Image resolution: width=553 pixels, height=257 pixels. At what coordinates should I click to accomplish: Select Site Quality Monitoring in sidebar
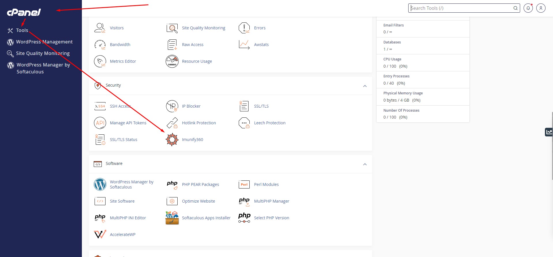pyautogui.click(x=43, y=53)
